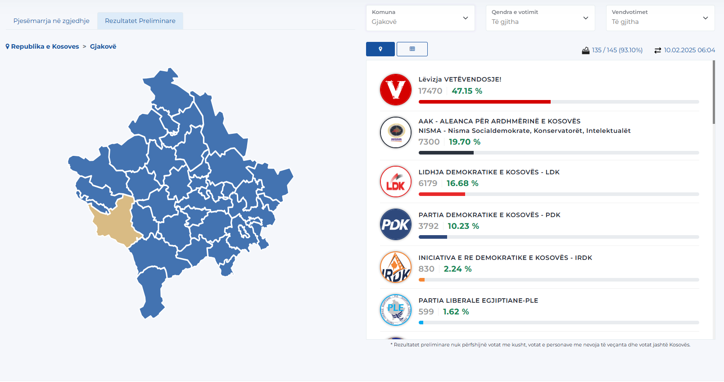Image resolution: width=724 pixels, height=382 pixels.
Task: Click the IRDK party logo
Action: pyautogui.click(x=395, y=267)
